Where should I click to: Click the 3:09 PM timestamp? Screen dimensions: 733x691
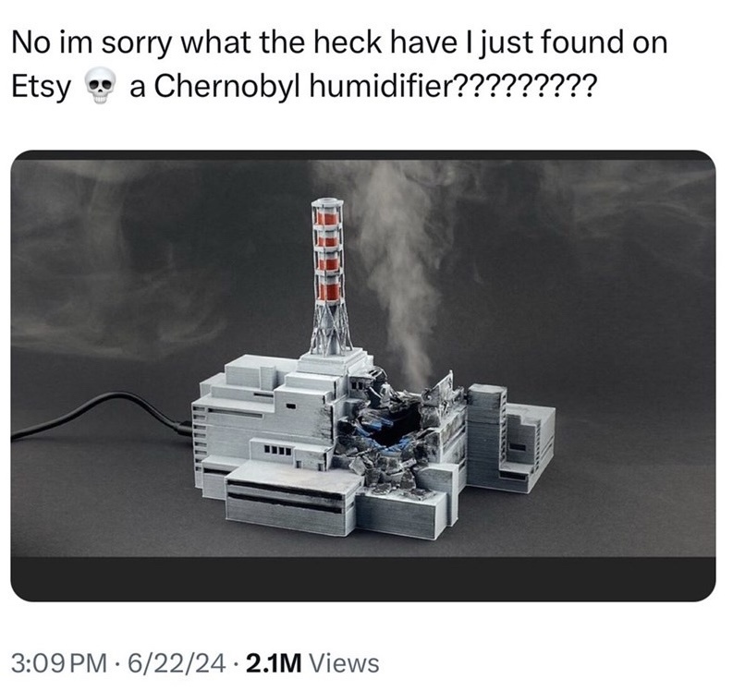tap(59, 663)
